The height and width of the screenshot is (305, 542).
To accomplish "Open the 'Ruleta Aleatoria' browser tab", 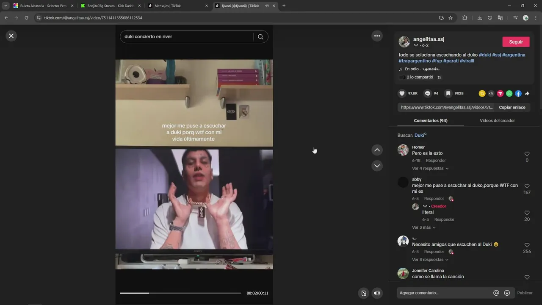I will coord(43,6).
